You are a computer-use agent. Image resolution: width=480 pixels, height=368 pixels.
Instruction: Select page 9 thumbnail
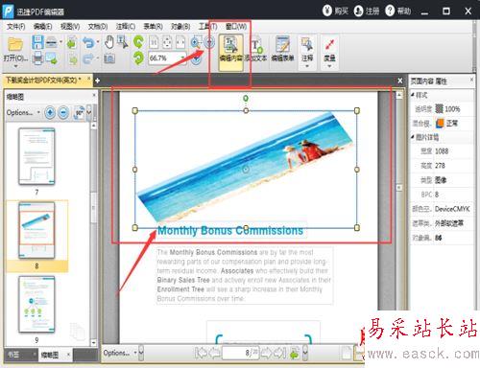pyautogui.click(x=36, y=304)
